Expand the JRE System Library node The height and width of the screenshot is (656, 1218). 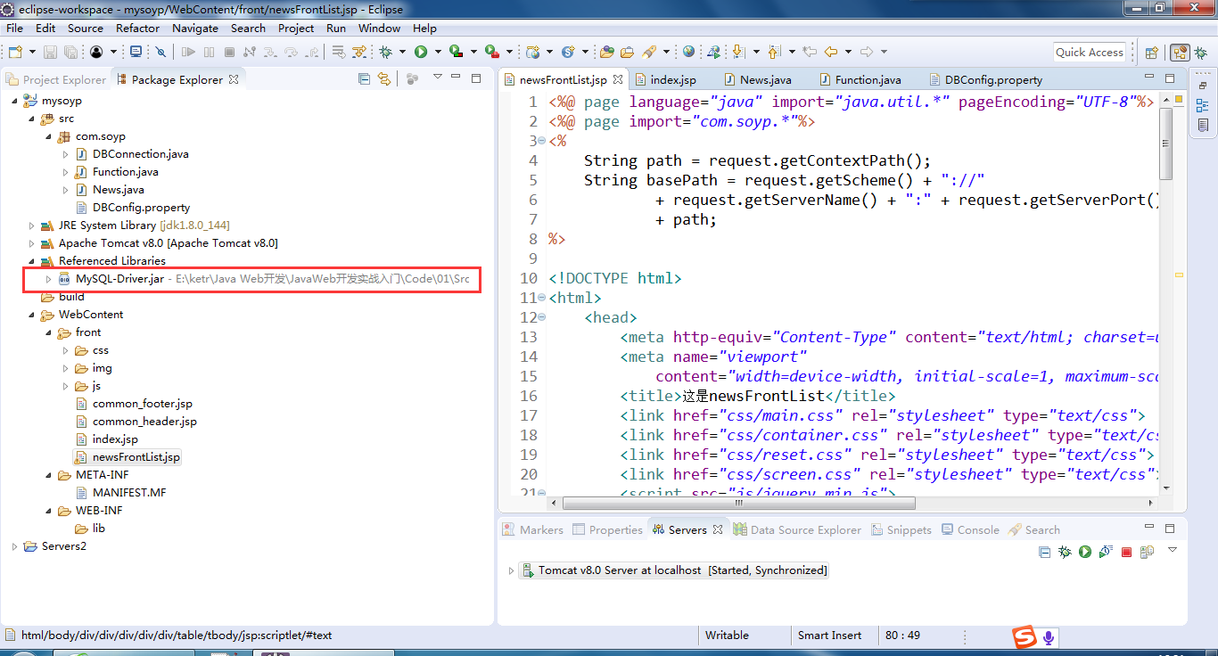coord(31,225)
